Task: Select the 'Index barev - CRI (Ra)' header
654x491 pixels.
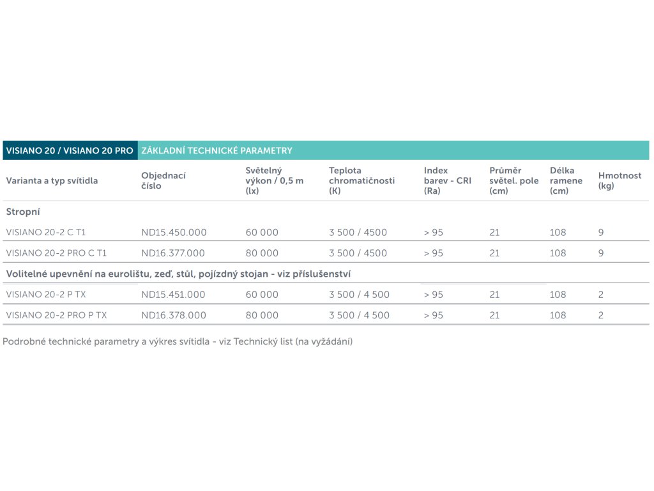Action: [x=447, y=181]
